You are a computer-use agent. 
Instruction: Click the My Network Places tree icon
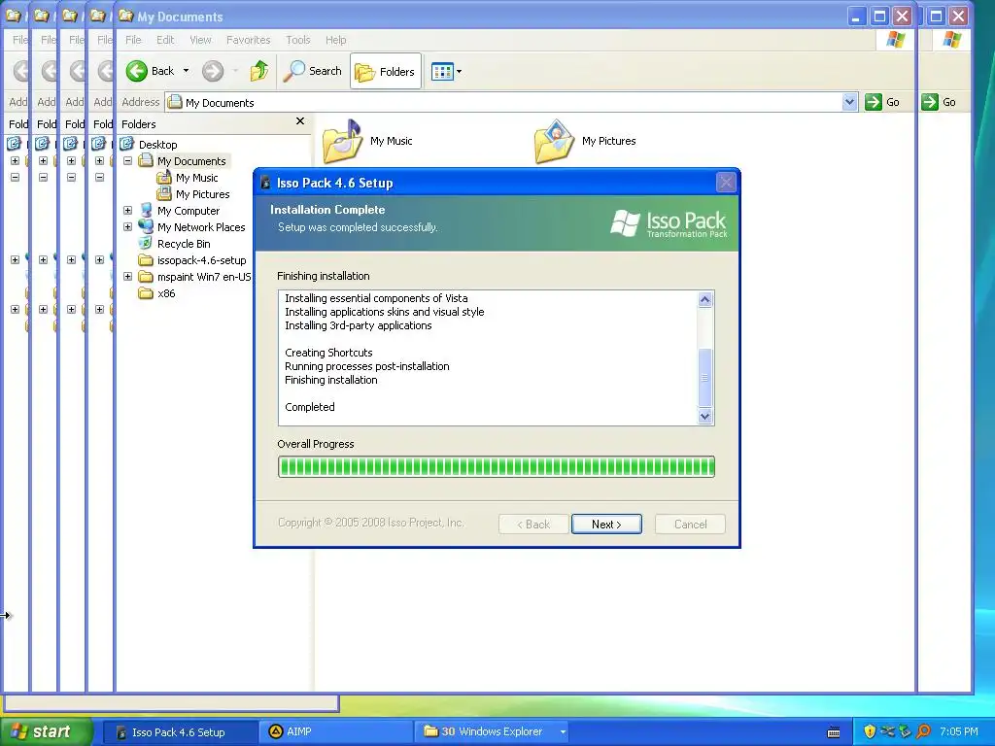pyautogui.click(x=146, y=226)
